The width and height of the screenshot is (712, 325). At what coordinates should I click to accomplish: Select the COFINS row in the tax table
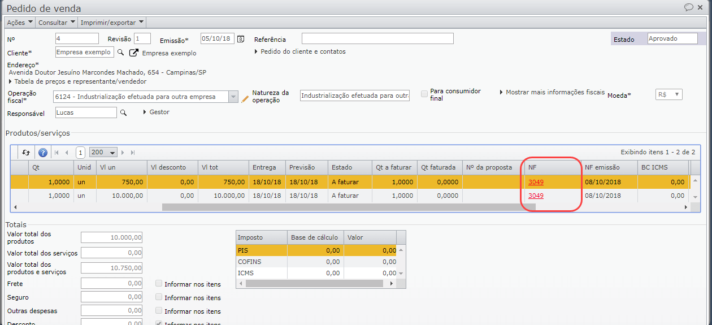pyautogui.click(x=316, y=262)
